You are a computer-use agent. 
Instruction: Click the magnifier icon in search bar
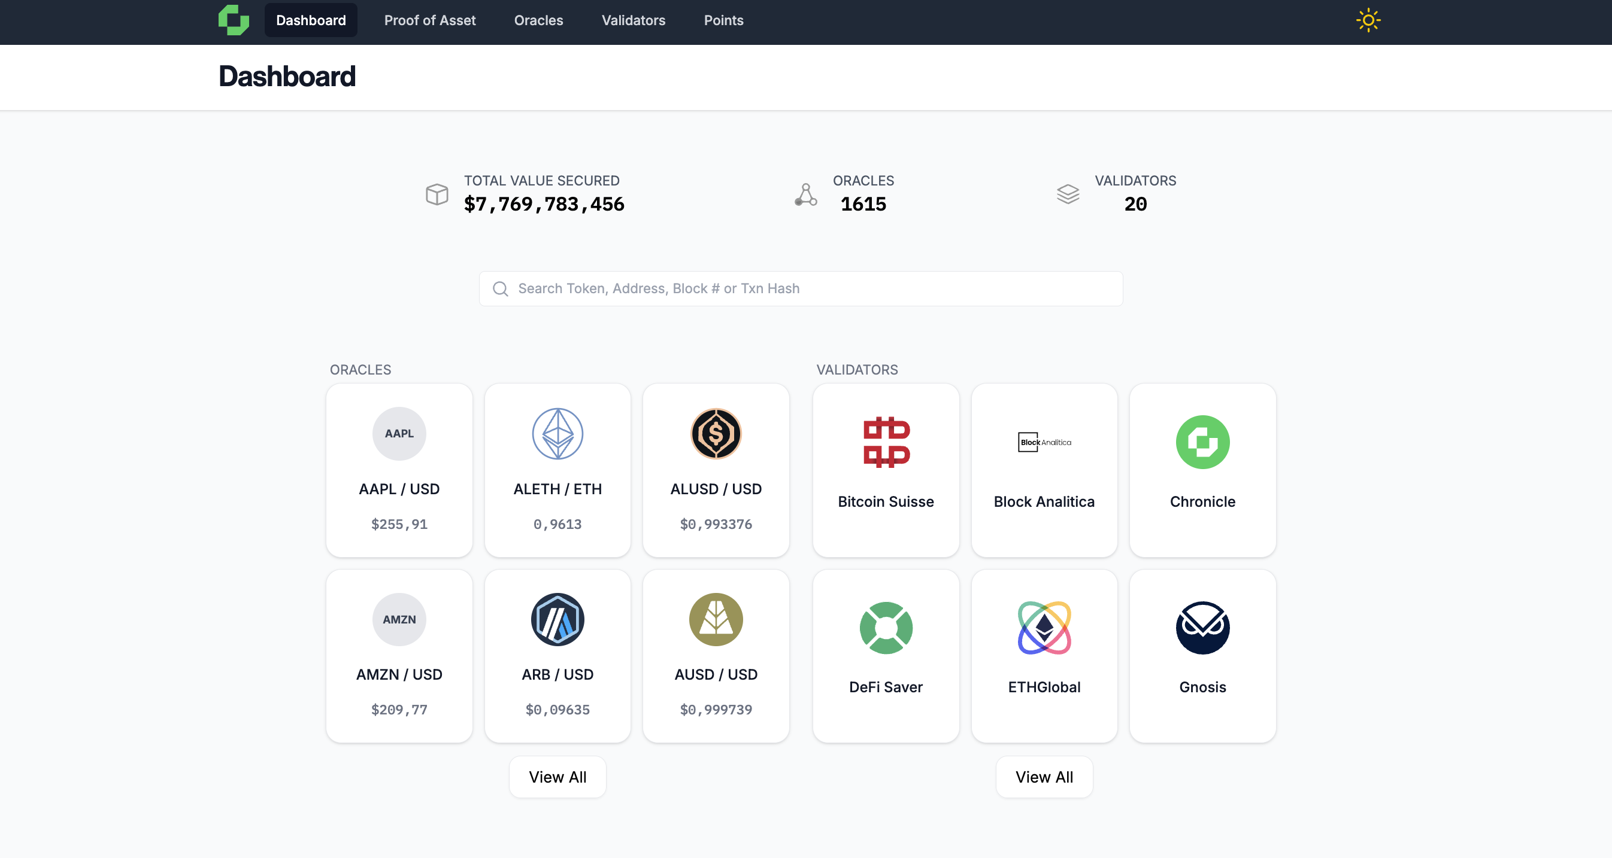tap(500, 288)
